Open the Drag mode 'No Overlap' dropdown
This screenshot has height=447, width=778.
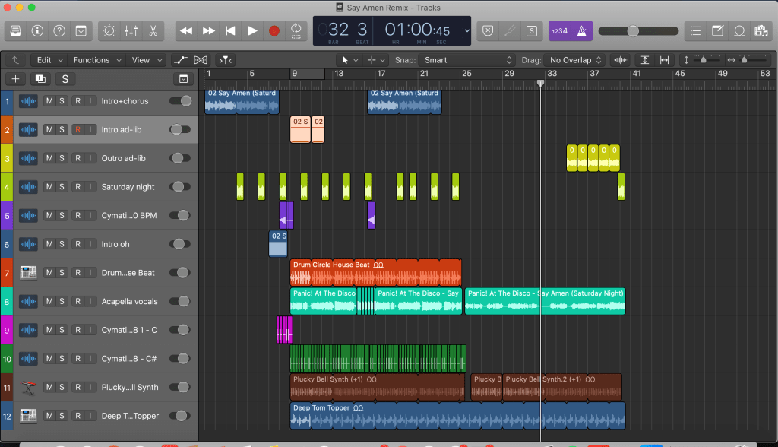click(x=575, y=60)
